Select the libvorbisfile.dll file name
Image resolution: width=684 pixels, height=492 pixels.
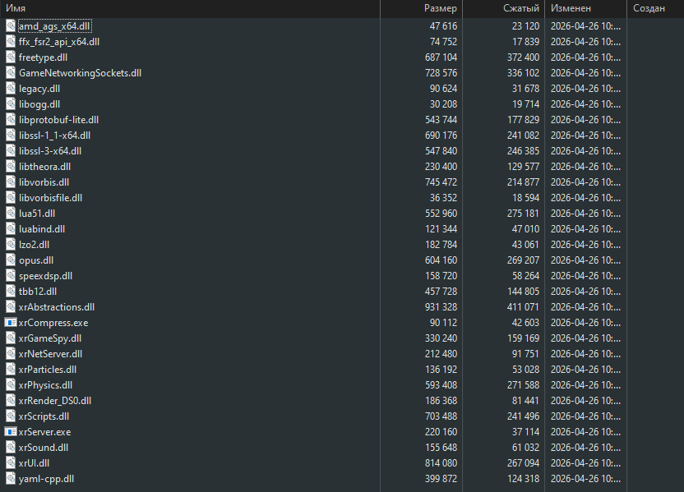pyautogui.click(x=51, y=198)
